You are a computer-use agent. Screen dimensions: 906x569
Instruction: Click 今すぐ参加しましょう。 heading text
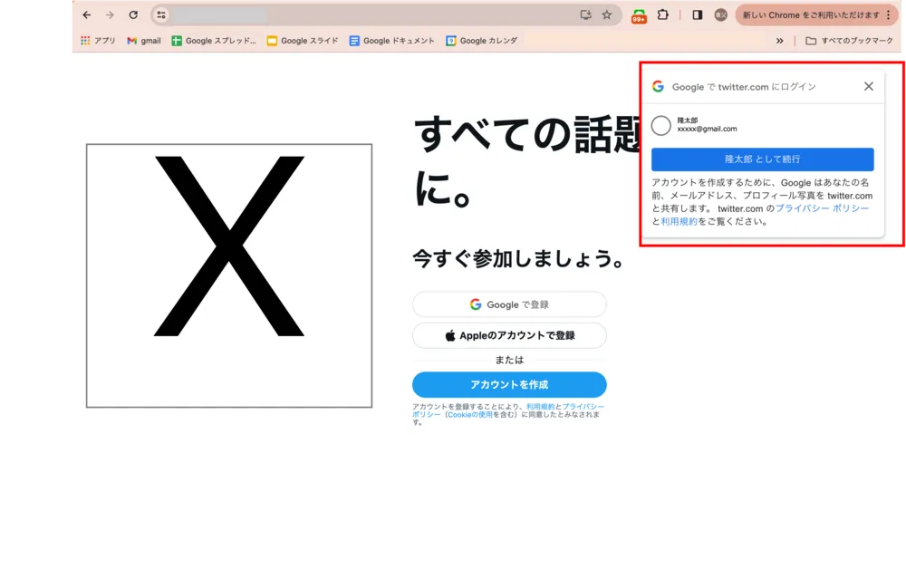(519, 258)
